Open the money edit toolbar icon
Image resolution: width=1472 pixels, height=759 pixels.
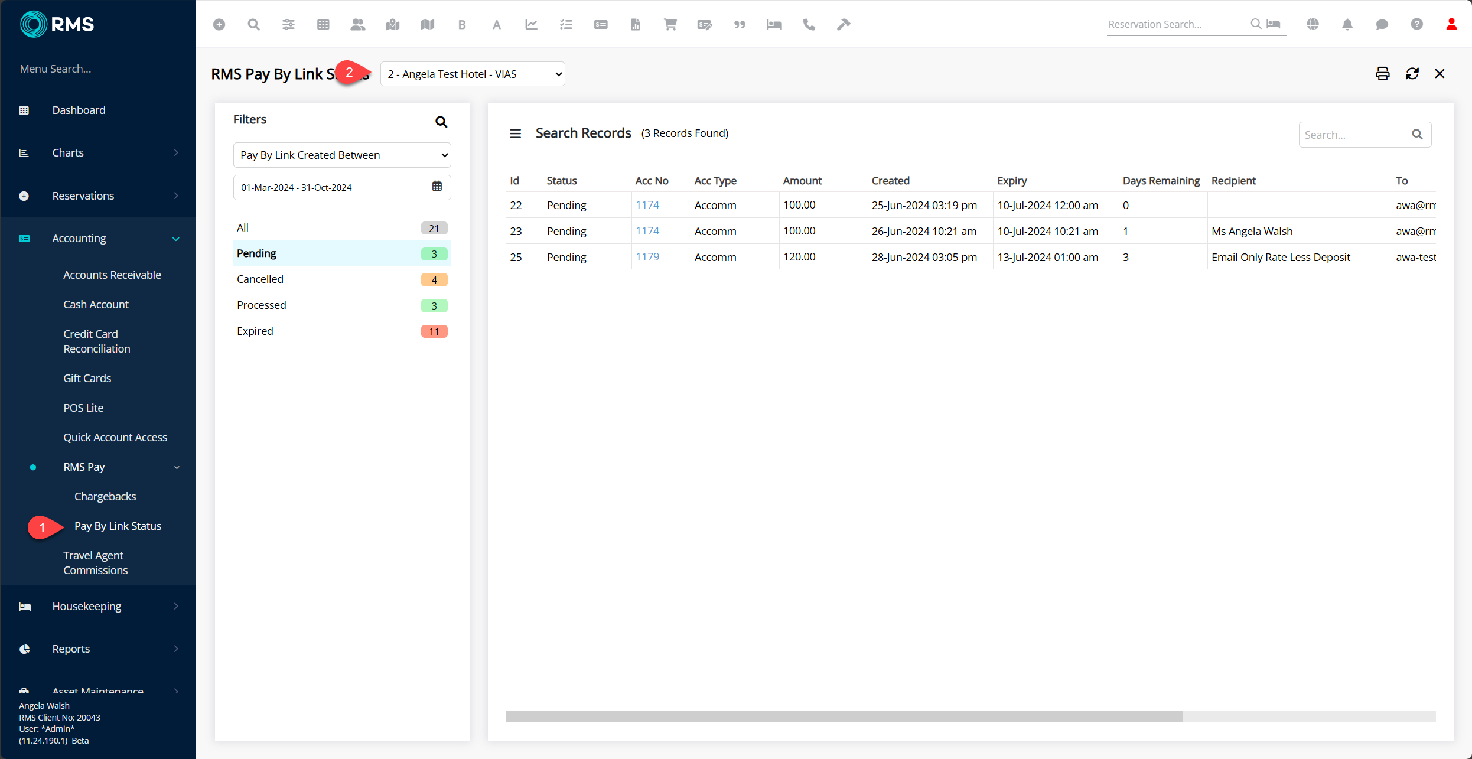point(705,24)
